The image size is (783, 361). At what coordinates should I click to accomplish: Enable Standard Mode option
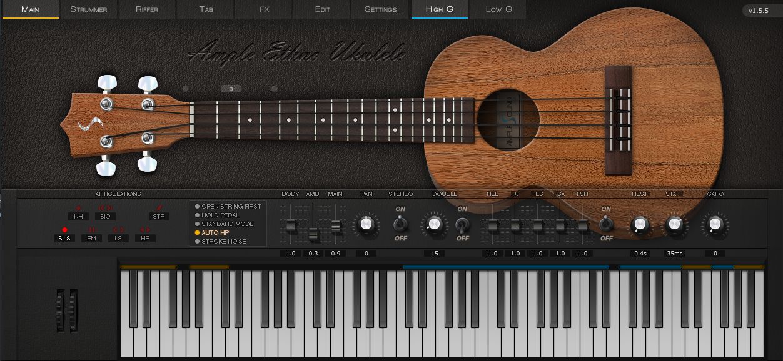[x=224, y=224]
